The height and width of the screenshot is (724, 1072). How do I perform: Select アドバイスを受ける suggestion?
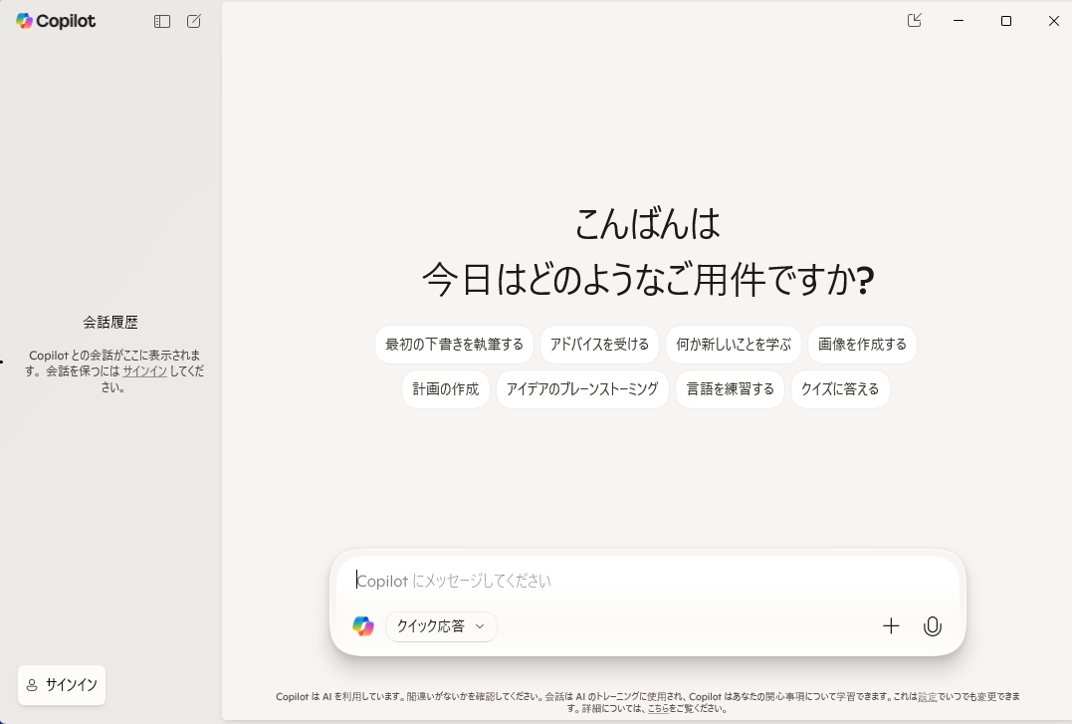[x=599, y=345]
